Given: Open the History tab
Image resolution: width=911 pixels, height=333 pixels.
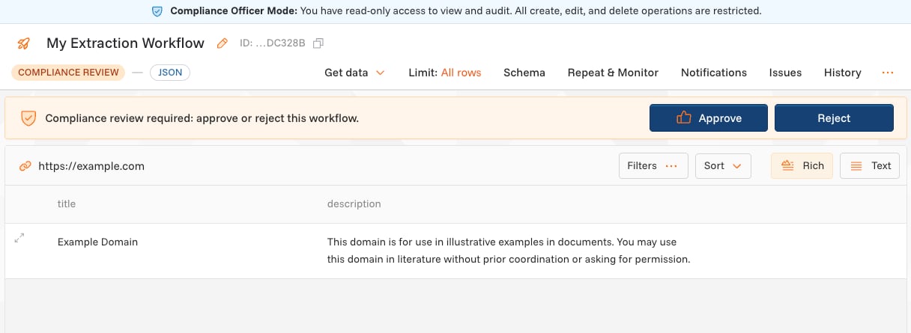Looking at the screenshot, I should point(843,73).
